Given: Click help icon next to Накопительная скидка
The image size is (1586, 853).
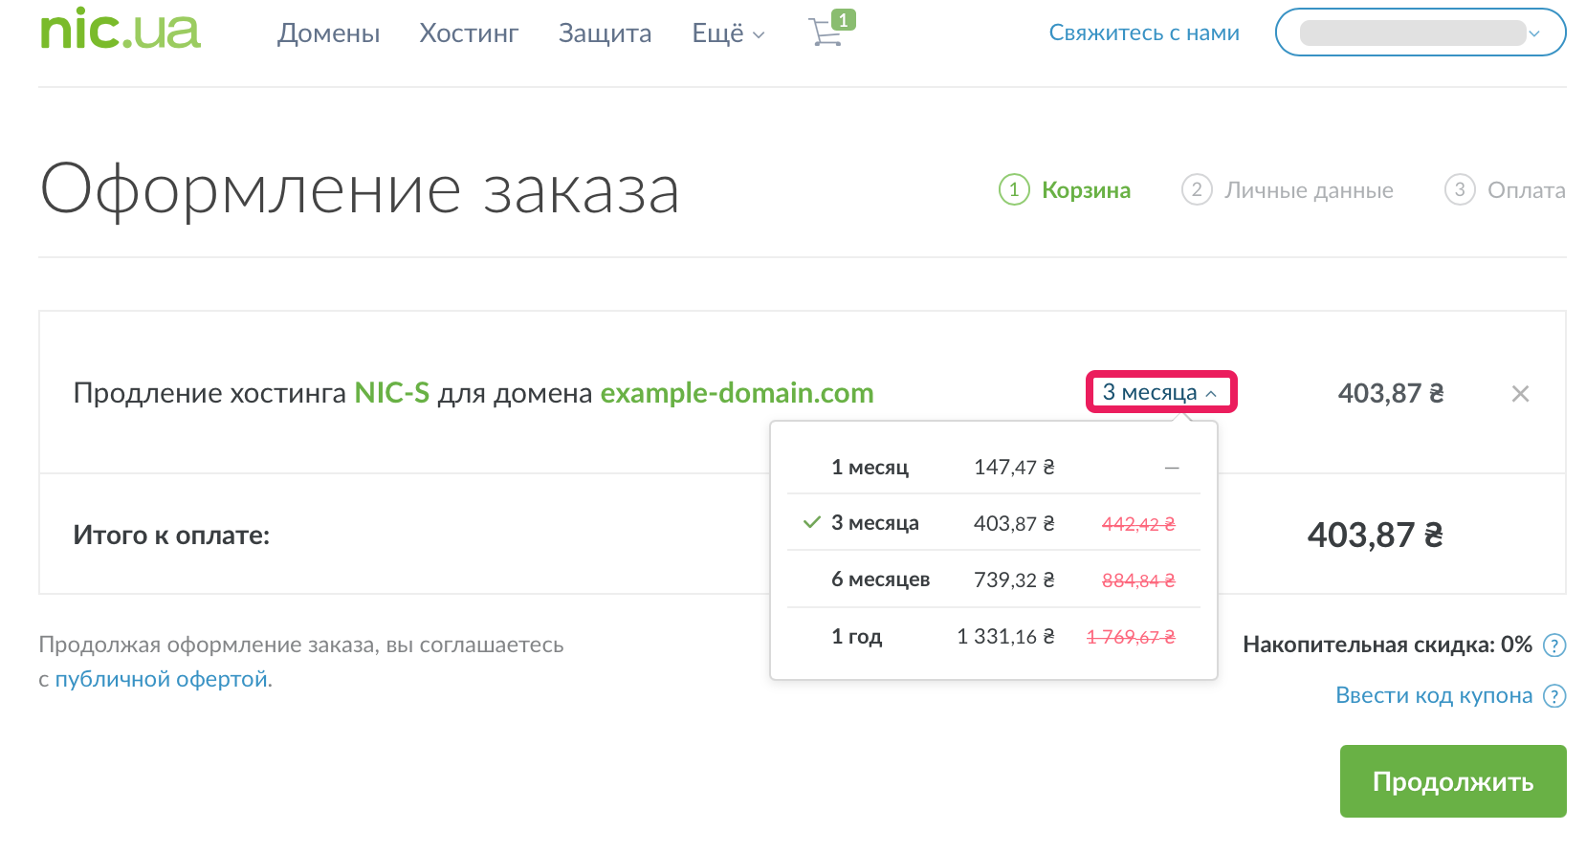Looking at the screenshot, I should (x=1555, y=645).
